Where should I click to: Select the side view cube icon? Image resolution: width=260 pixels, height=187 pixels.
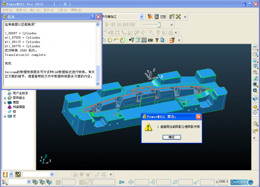[x=255, y=54]
